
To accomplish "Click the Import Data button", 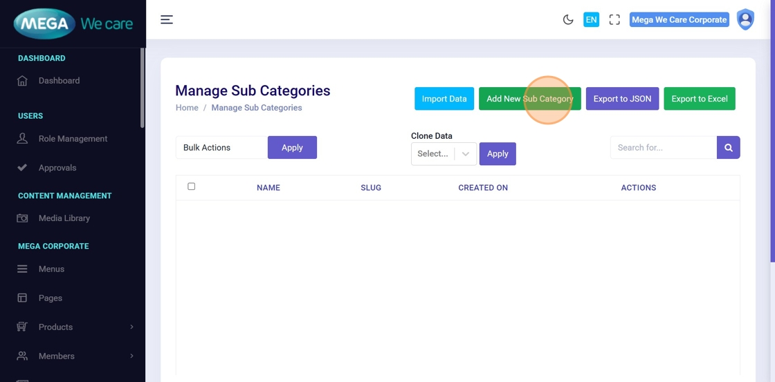I will 444,99.
